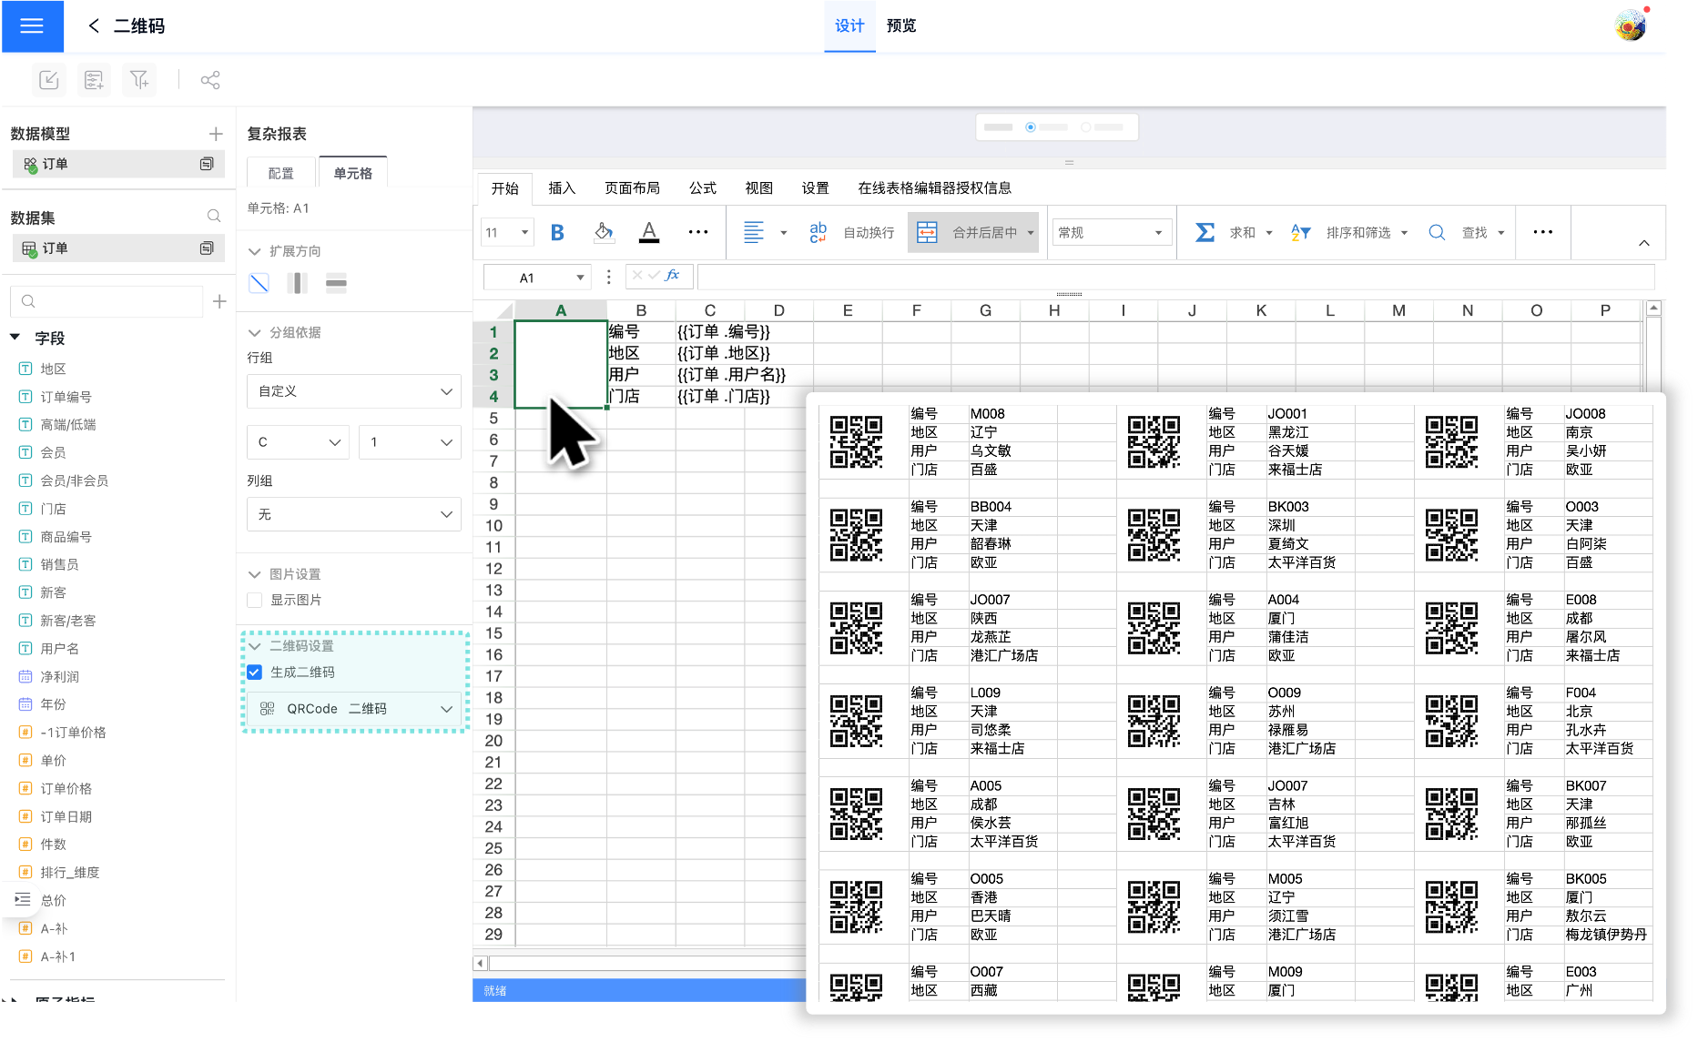This screenshot has height=1042, width=1698.
Task: Open the 列组 无 dropdown
Action: click(x=354, y=514)
